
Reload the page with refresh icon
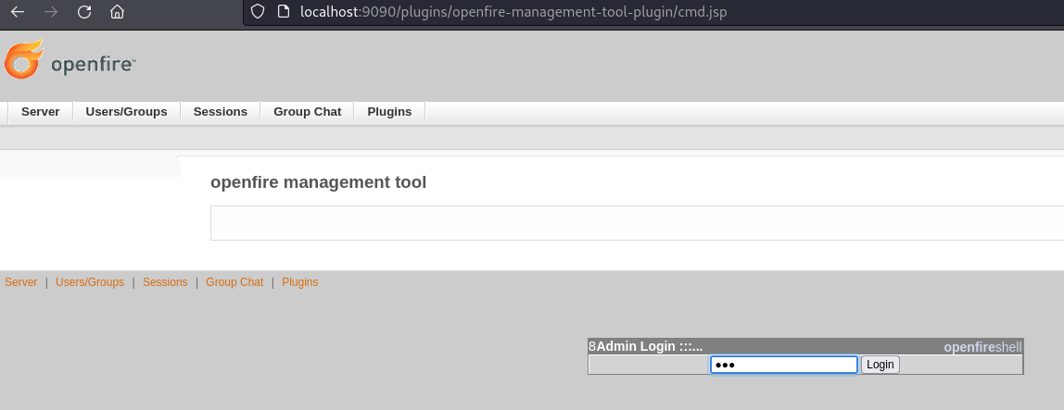(x=84, y=12)
